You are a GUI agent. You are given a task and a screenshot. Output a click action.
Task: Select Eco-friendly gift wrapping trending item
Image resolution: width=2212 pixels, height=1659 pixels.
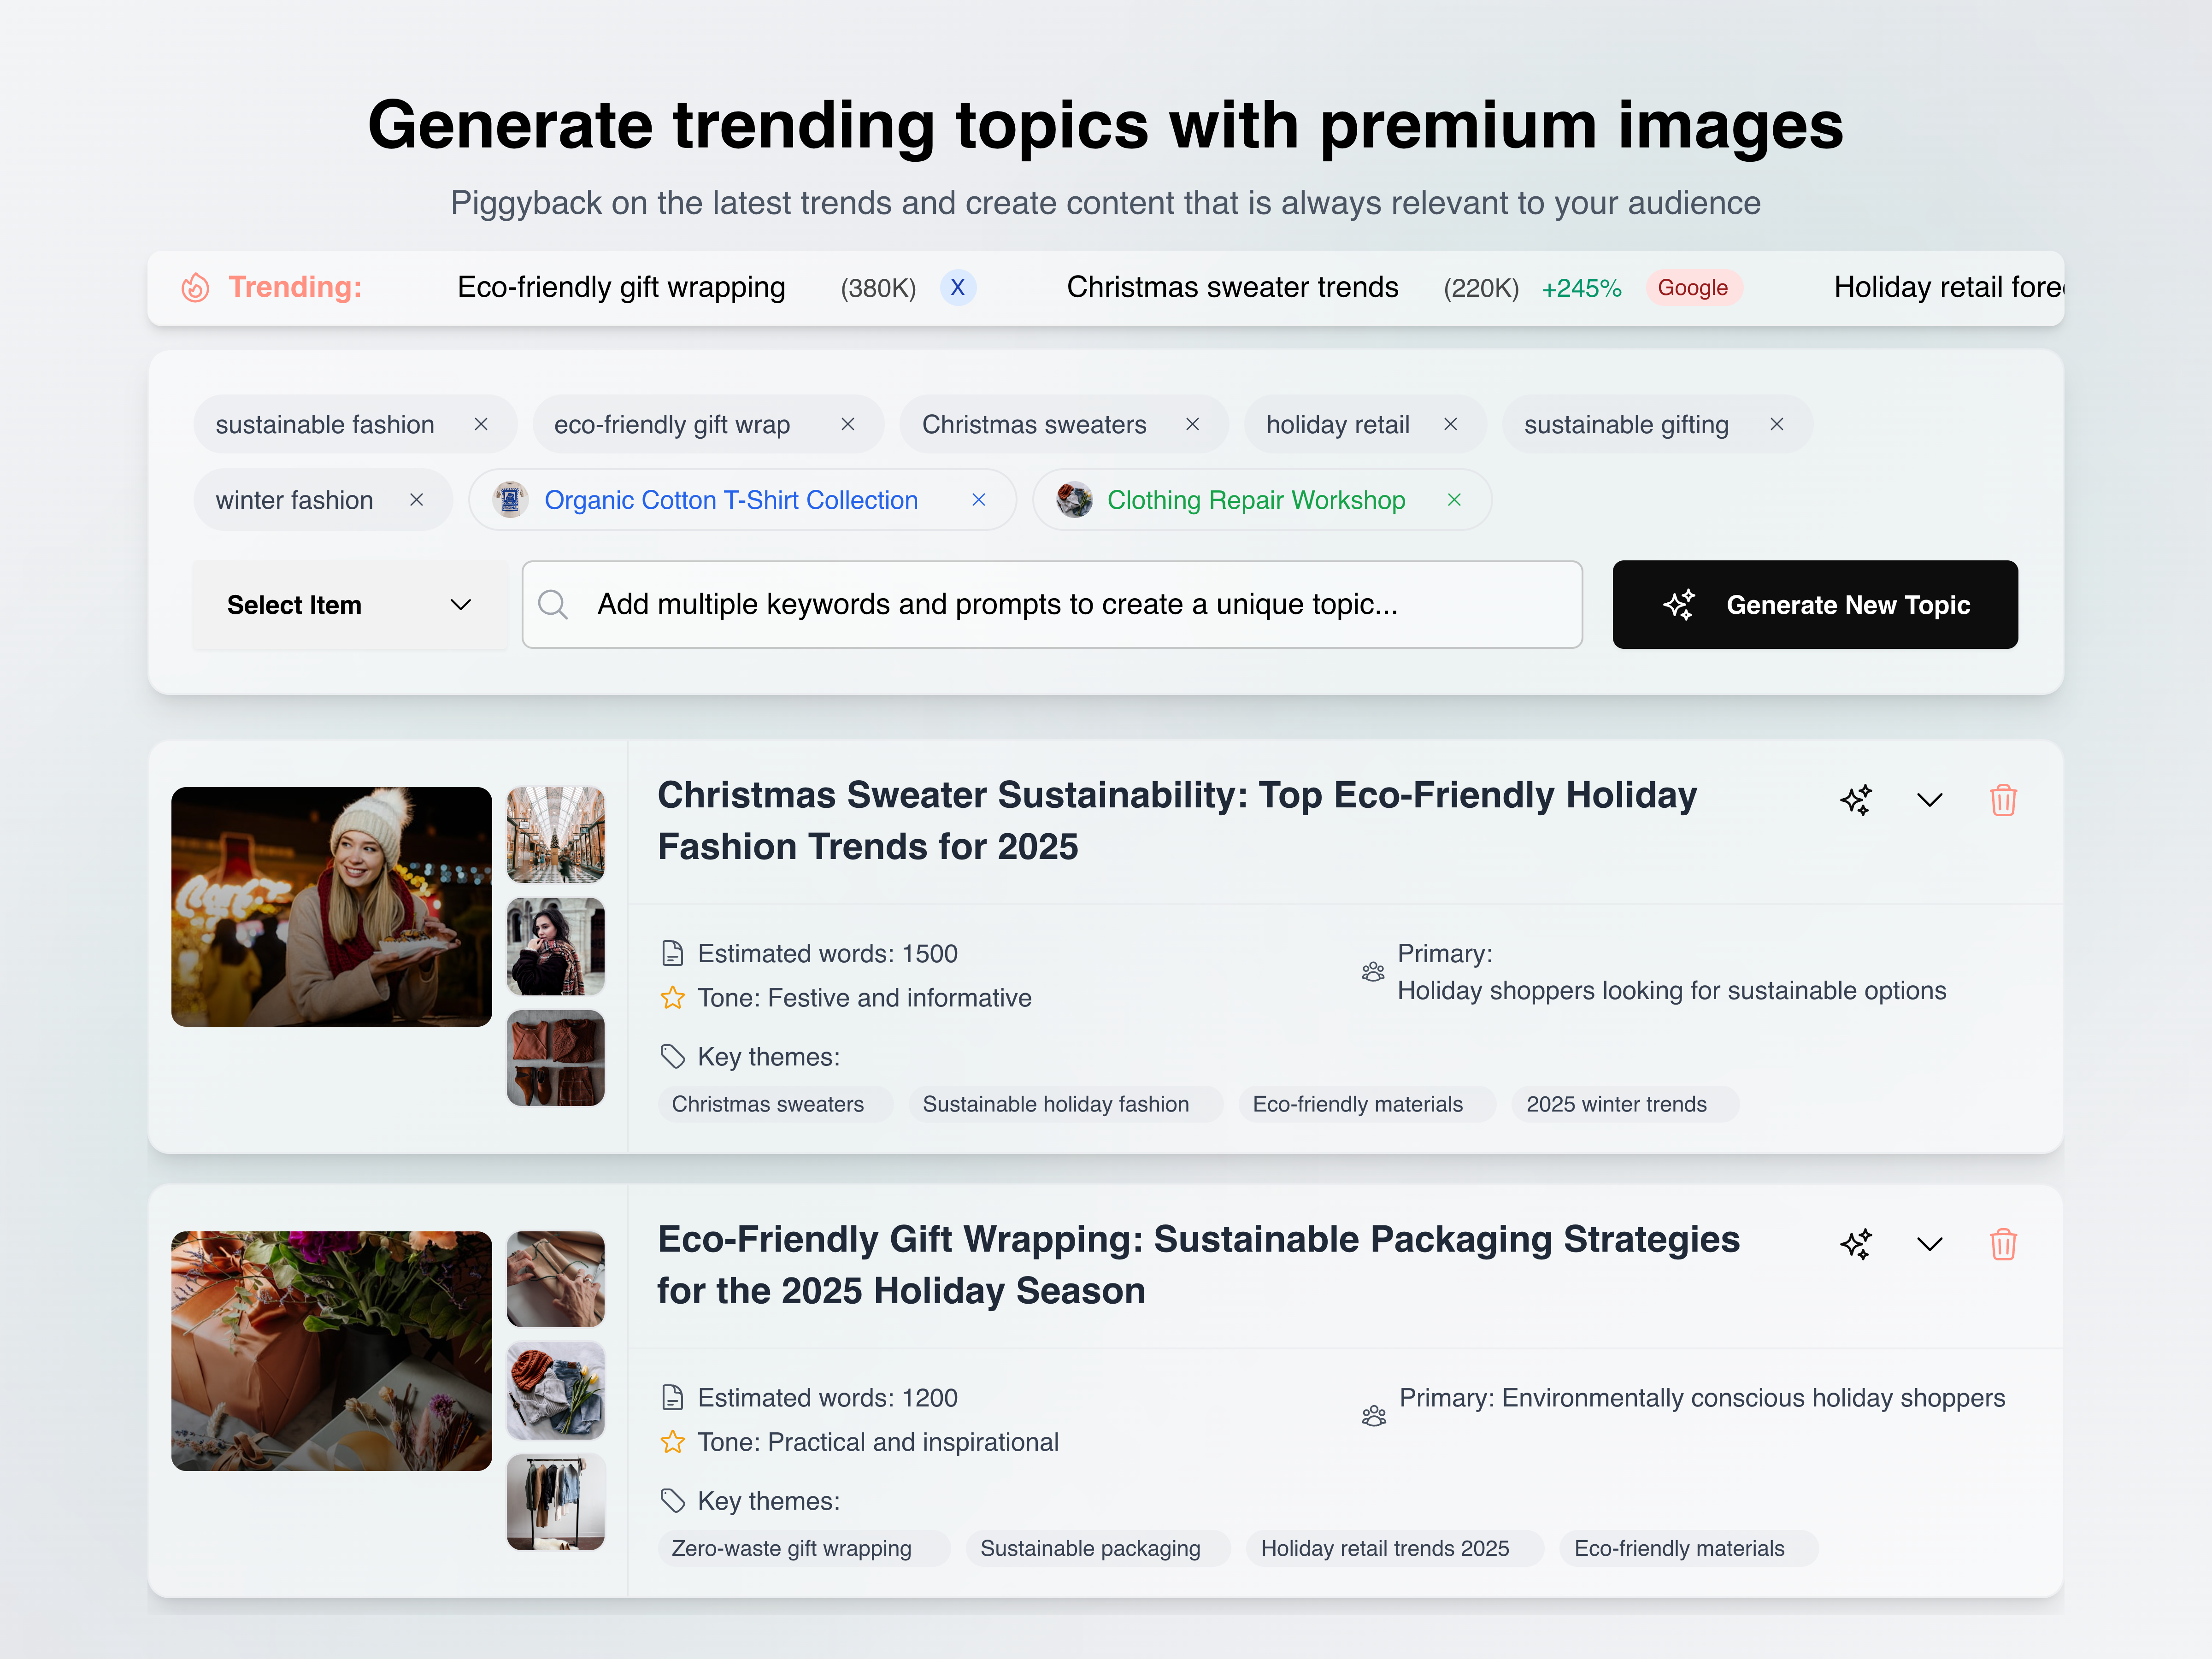pyautogui.click(x=621, y=288)
